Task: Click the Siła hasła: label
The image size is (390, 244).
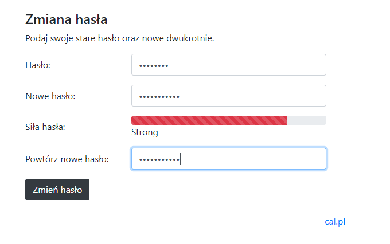Action: click(45, 127)
